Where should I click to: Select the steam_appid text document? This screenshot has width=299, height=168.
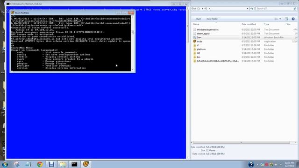click(203, 34)
